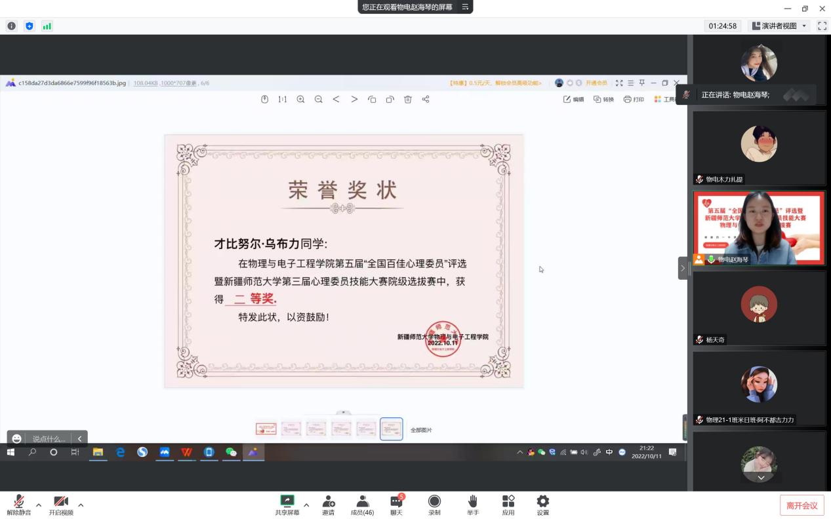Type in the quick chat input box
Image resolution: width=831 pixels, height=519 pixels.
pos(49,439)
